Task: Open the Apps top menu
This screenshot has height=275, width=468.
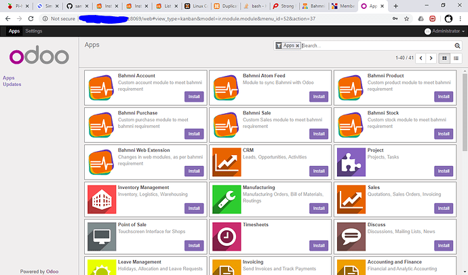Action: (x=14, y=31)
